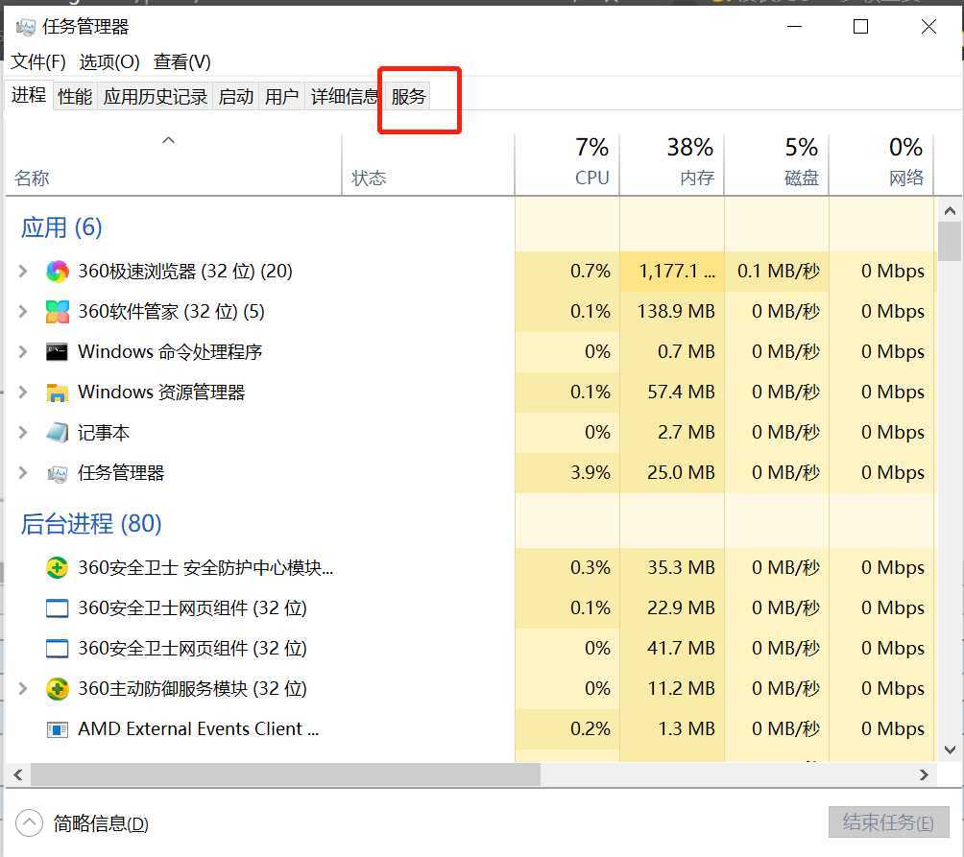Click the vertical scrollbar up arrow

tap(950, 211)
